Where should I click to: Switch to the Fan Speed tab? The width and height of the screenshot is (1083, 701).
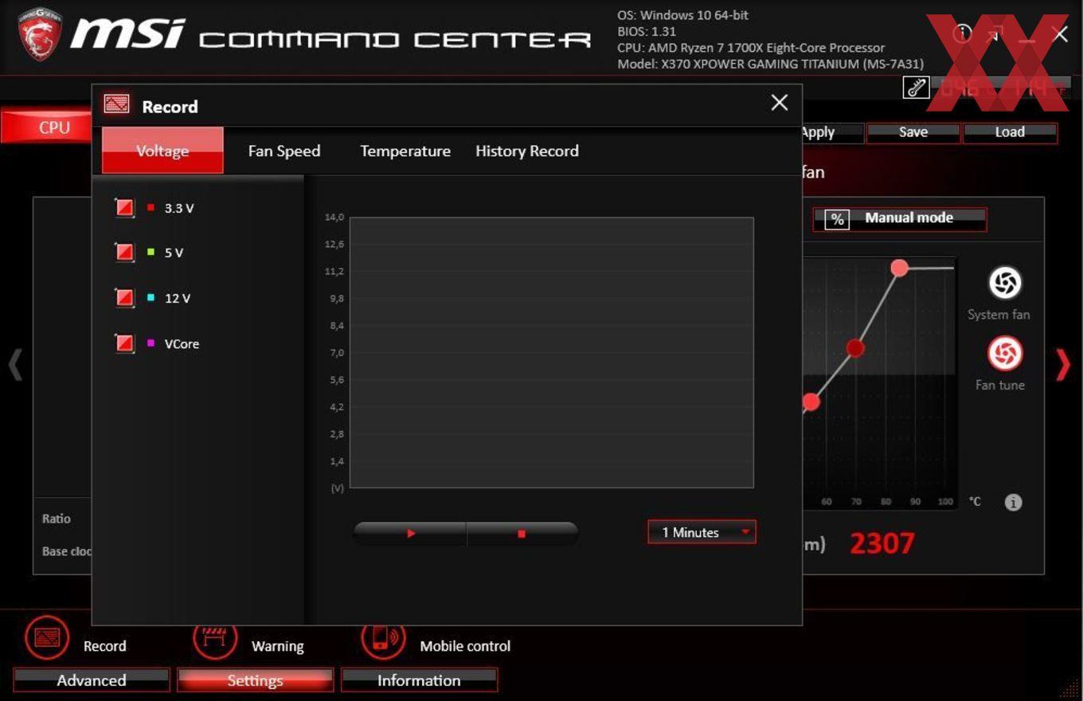click(284, 151)
